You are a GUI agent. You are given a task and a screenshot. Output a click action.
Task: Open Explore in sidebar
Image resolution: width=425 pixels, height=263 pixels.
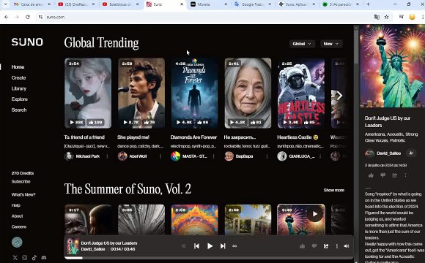coord(20,99)
